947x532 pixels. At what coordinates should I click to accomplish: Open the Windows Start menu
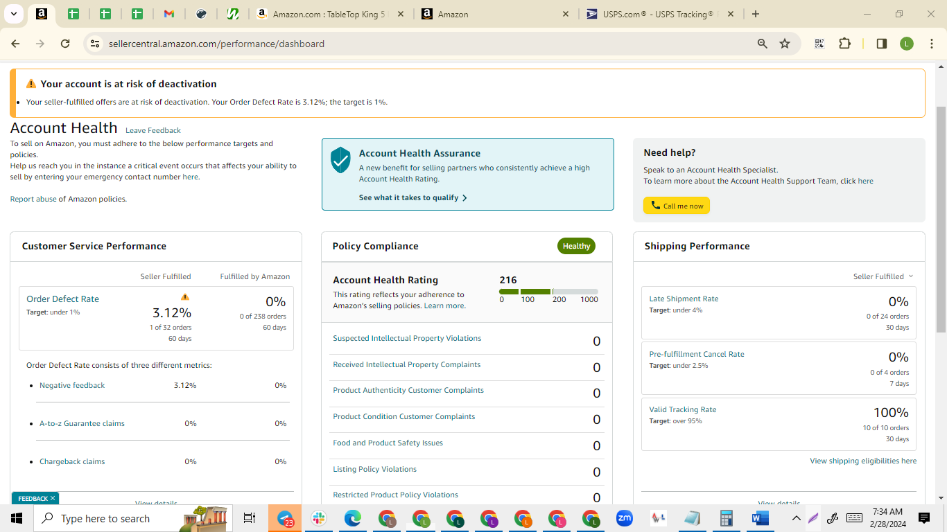17,518
